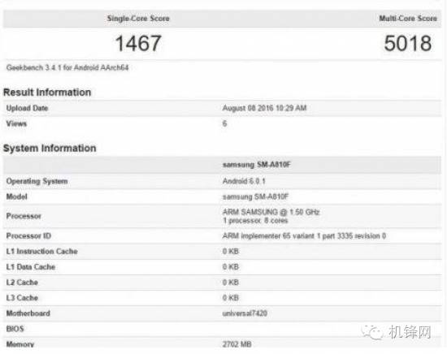The image size is (447, 354).
Task: Click the Processor label
Action: point(24,216)
